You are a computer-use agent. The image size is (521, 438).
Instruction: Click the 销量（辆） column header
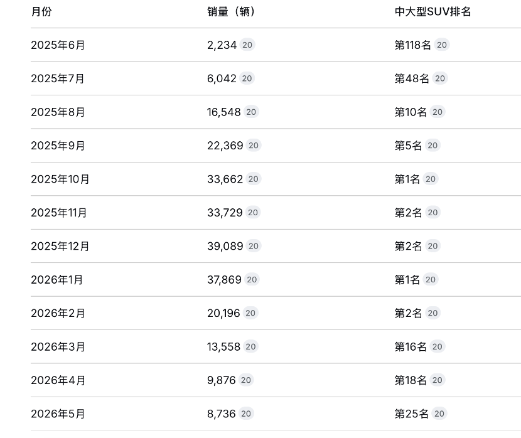231,12
